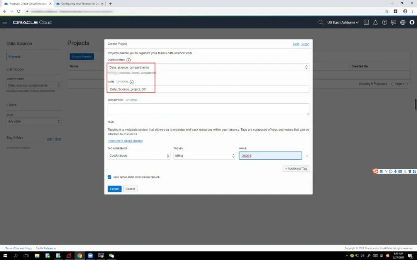417x260 pixels.
Task: Select Projects in the Data Science sidebar
Action: 15,57
